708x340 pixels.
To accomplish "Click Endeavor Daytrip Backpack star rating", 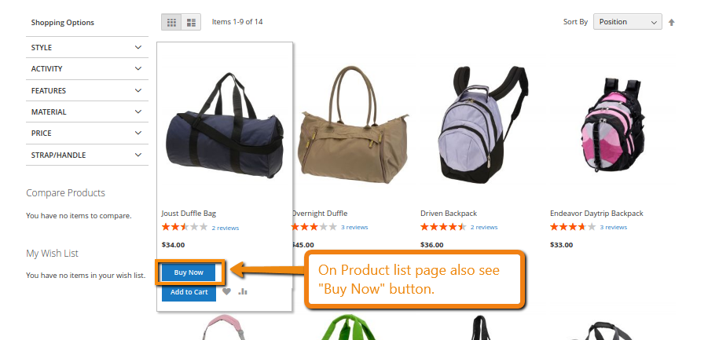I will [573, 227].
